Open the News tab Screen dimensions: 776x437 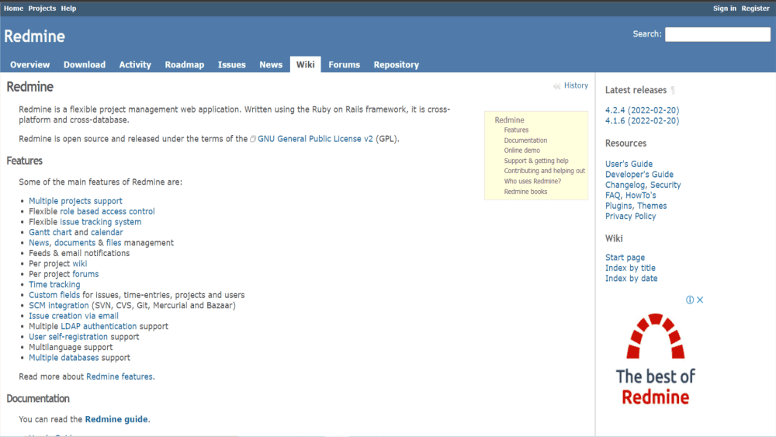[271, 65]
